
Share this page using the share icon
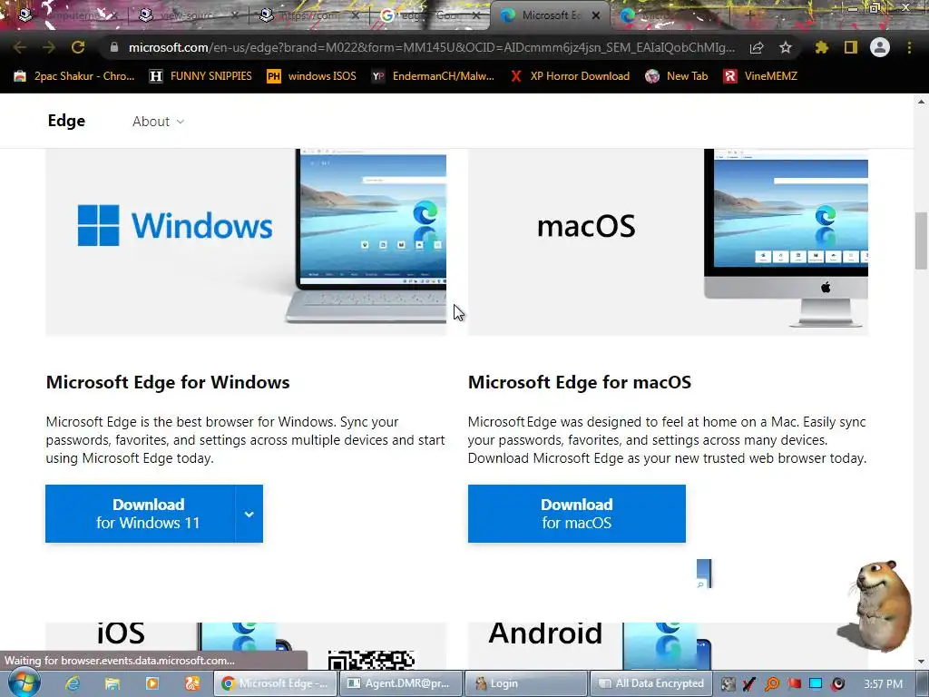pos(757,47)
